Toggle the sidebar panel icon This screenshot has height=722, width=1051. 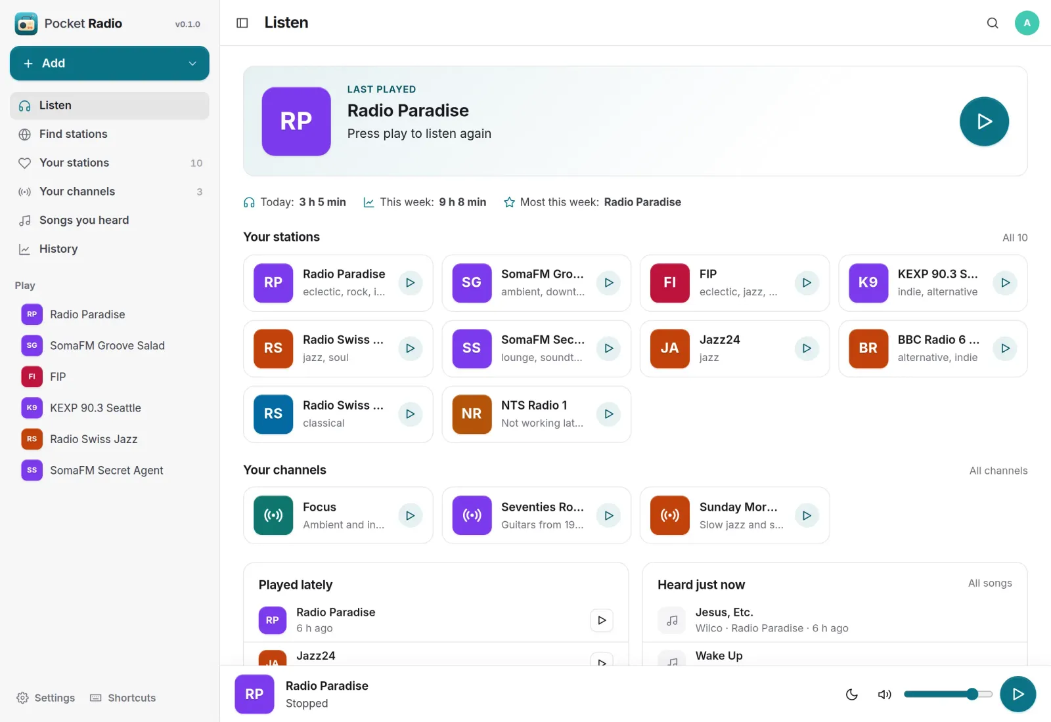pyautogui.click(x=242, y=23)
